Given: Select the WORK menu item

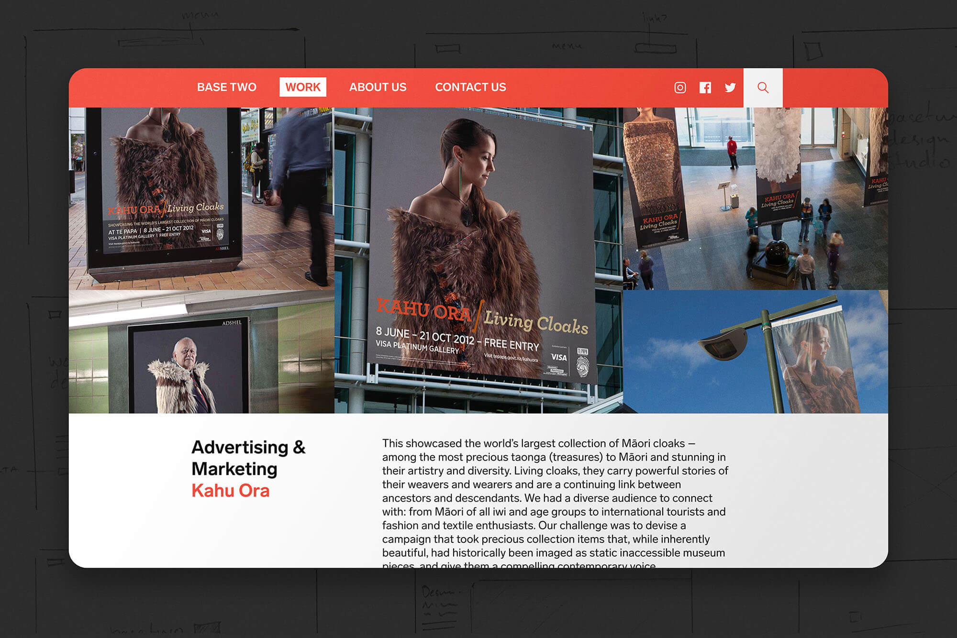Looking at the screenshot, I should point(303,87).
